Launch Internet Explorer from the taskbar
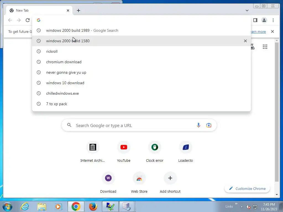283x212 pixels. (25, 206)
